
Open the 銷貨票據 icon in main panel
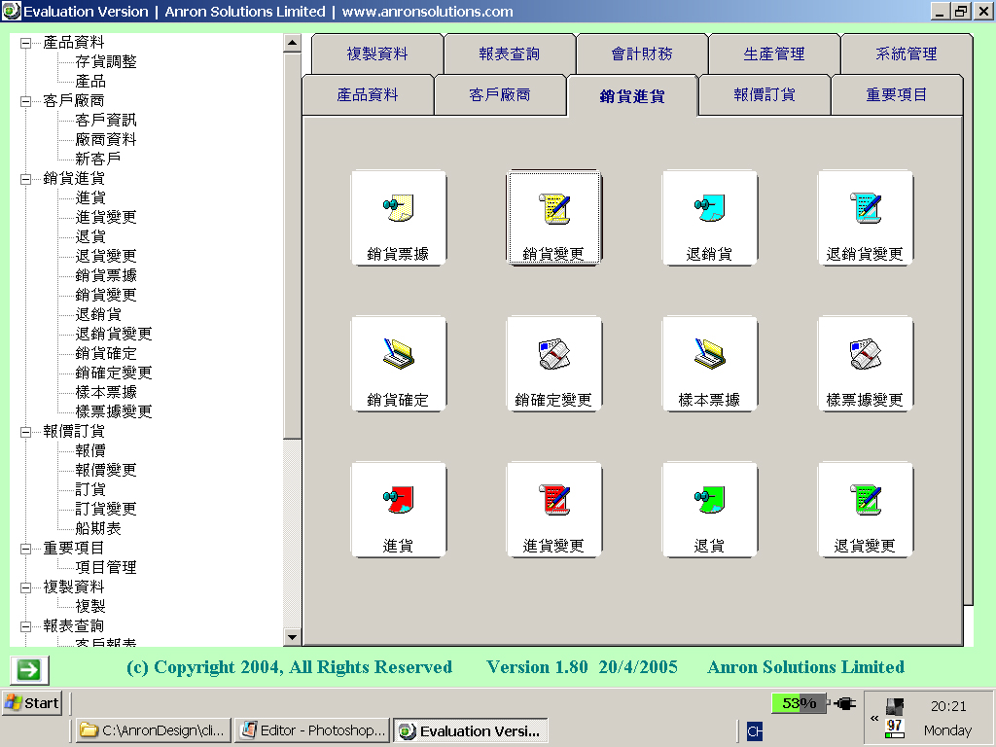398,217
